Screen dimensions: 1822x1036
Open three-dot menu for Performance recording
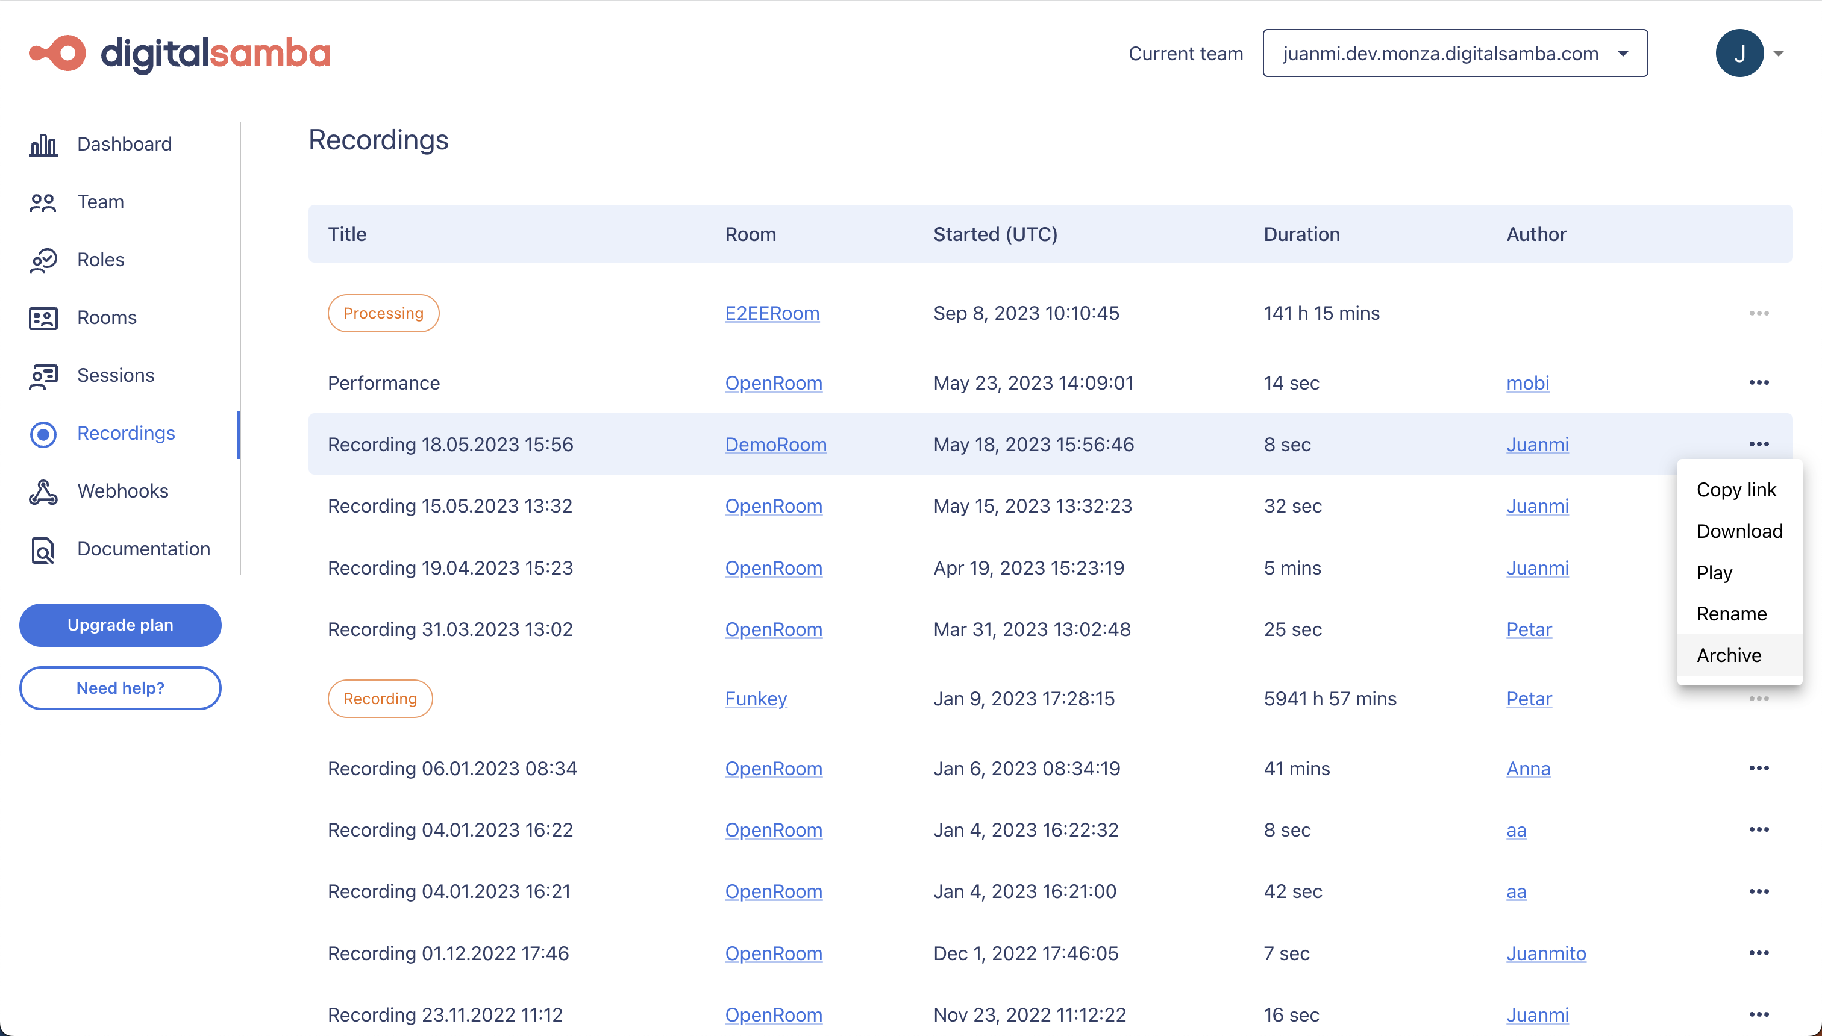pyautogui.click(x=1758, y=383)
